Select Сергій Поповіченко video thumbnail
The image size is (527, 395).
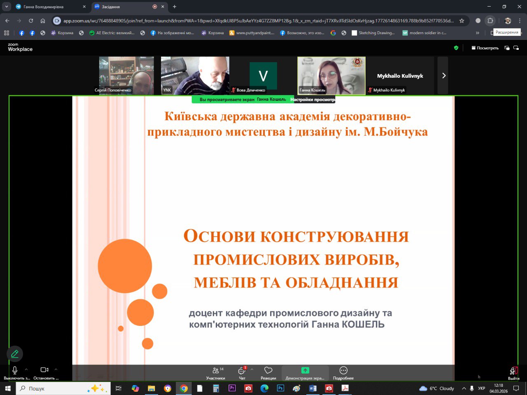click(126, 76)
